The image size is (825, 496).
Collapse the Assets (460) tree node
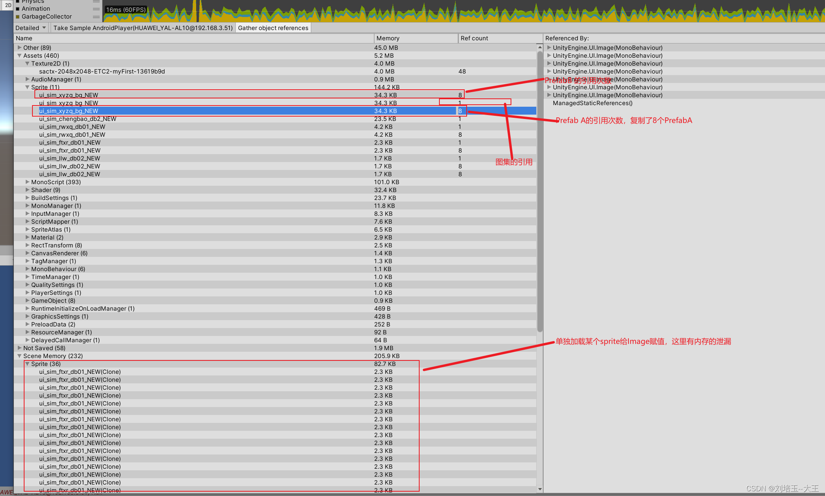19,56
